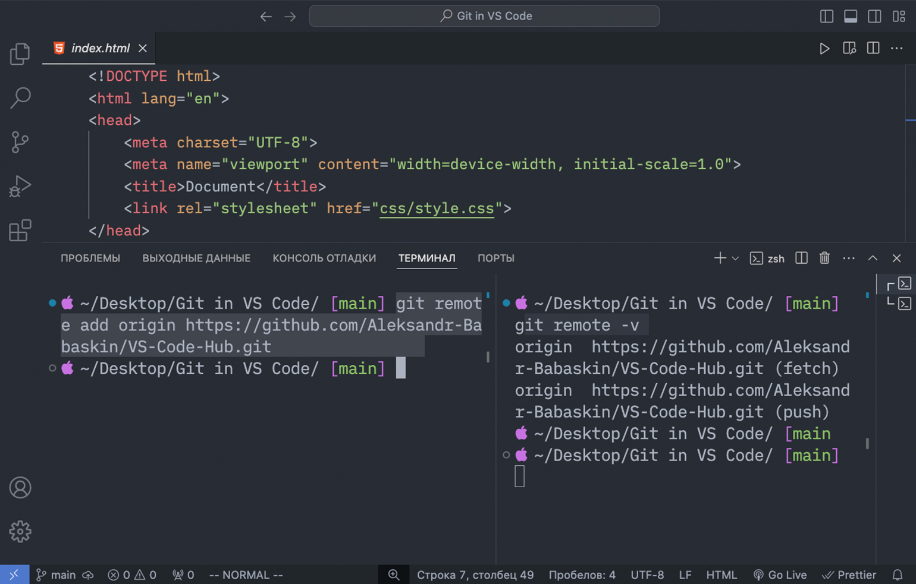Screen dimensions: 916x584
Task: Click the left terminal scrollbar
Action: [x=488, y=356]
